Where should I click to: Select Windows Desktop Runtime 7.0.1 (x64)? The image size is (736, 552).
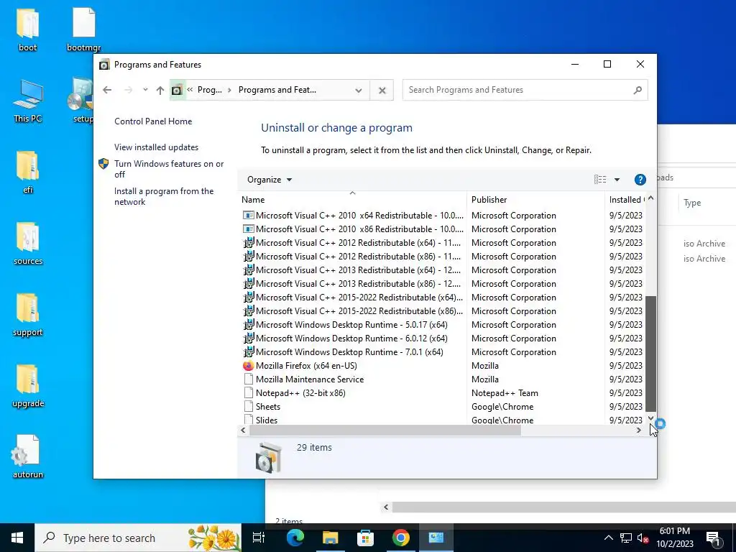coord(343,351)
